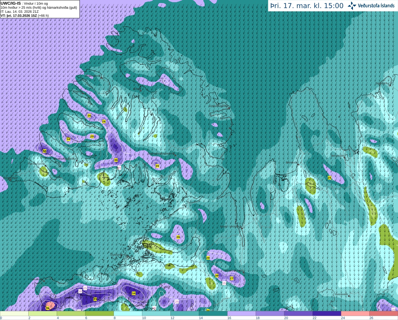Click the above-26 m/s salmon legend swatch
Image resolution: width=398 pixels, height=320 pixels.
point(384,313)
